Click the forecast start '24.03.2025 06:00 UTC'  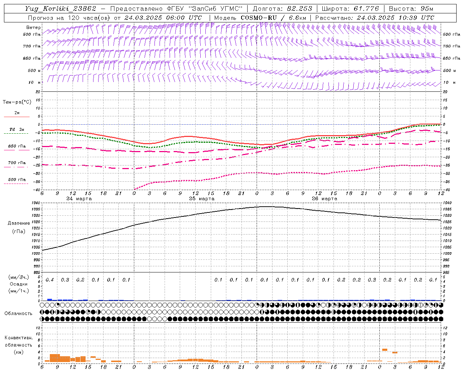[163, 18]
